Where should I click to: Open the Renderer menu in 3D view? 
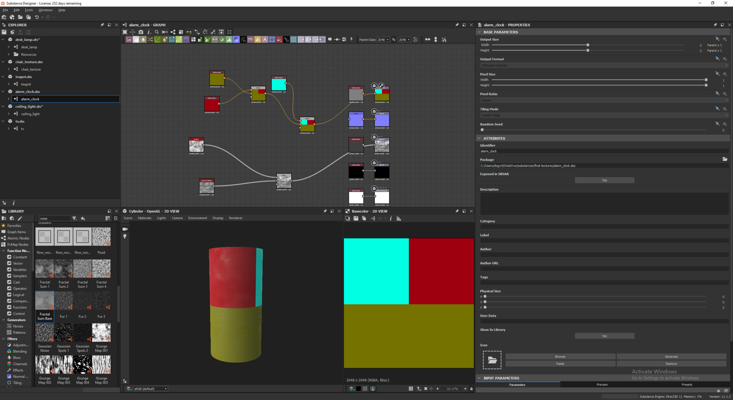(236, 218)
